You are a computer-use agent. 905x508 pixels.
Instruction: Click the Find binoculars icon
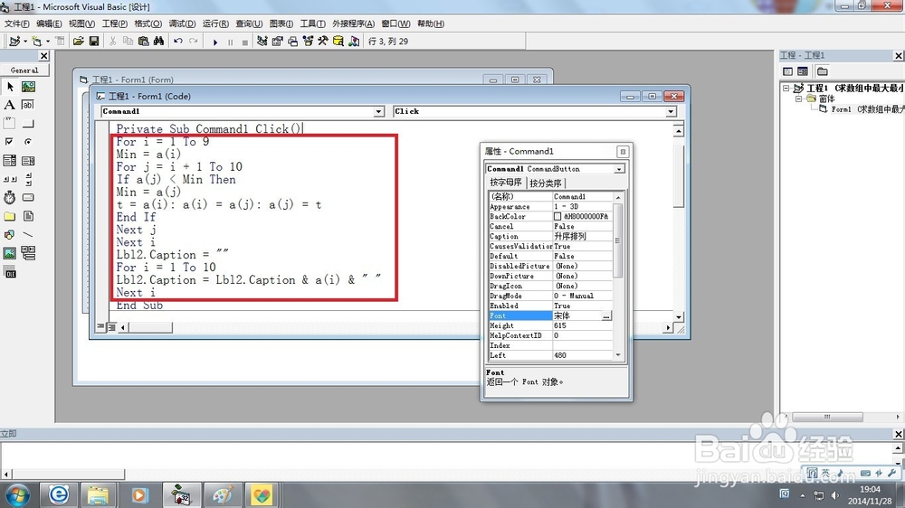(158, 41)
